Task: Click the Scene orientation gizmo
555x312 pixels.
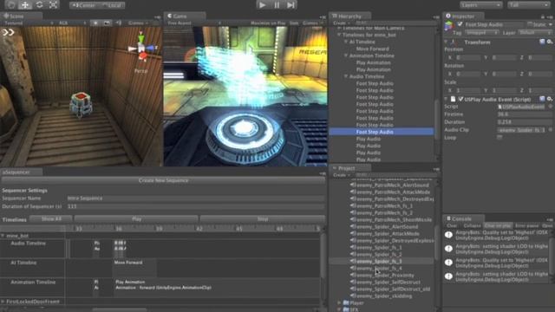Action: click(141, 48)
